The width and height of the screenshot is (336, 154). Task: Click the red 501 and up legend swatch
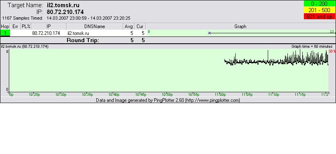tap(319, 16)
